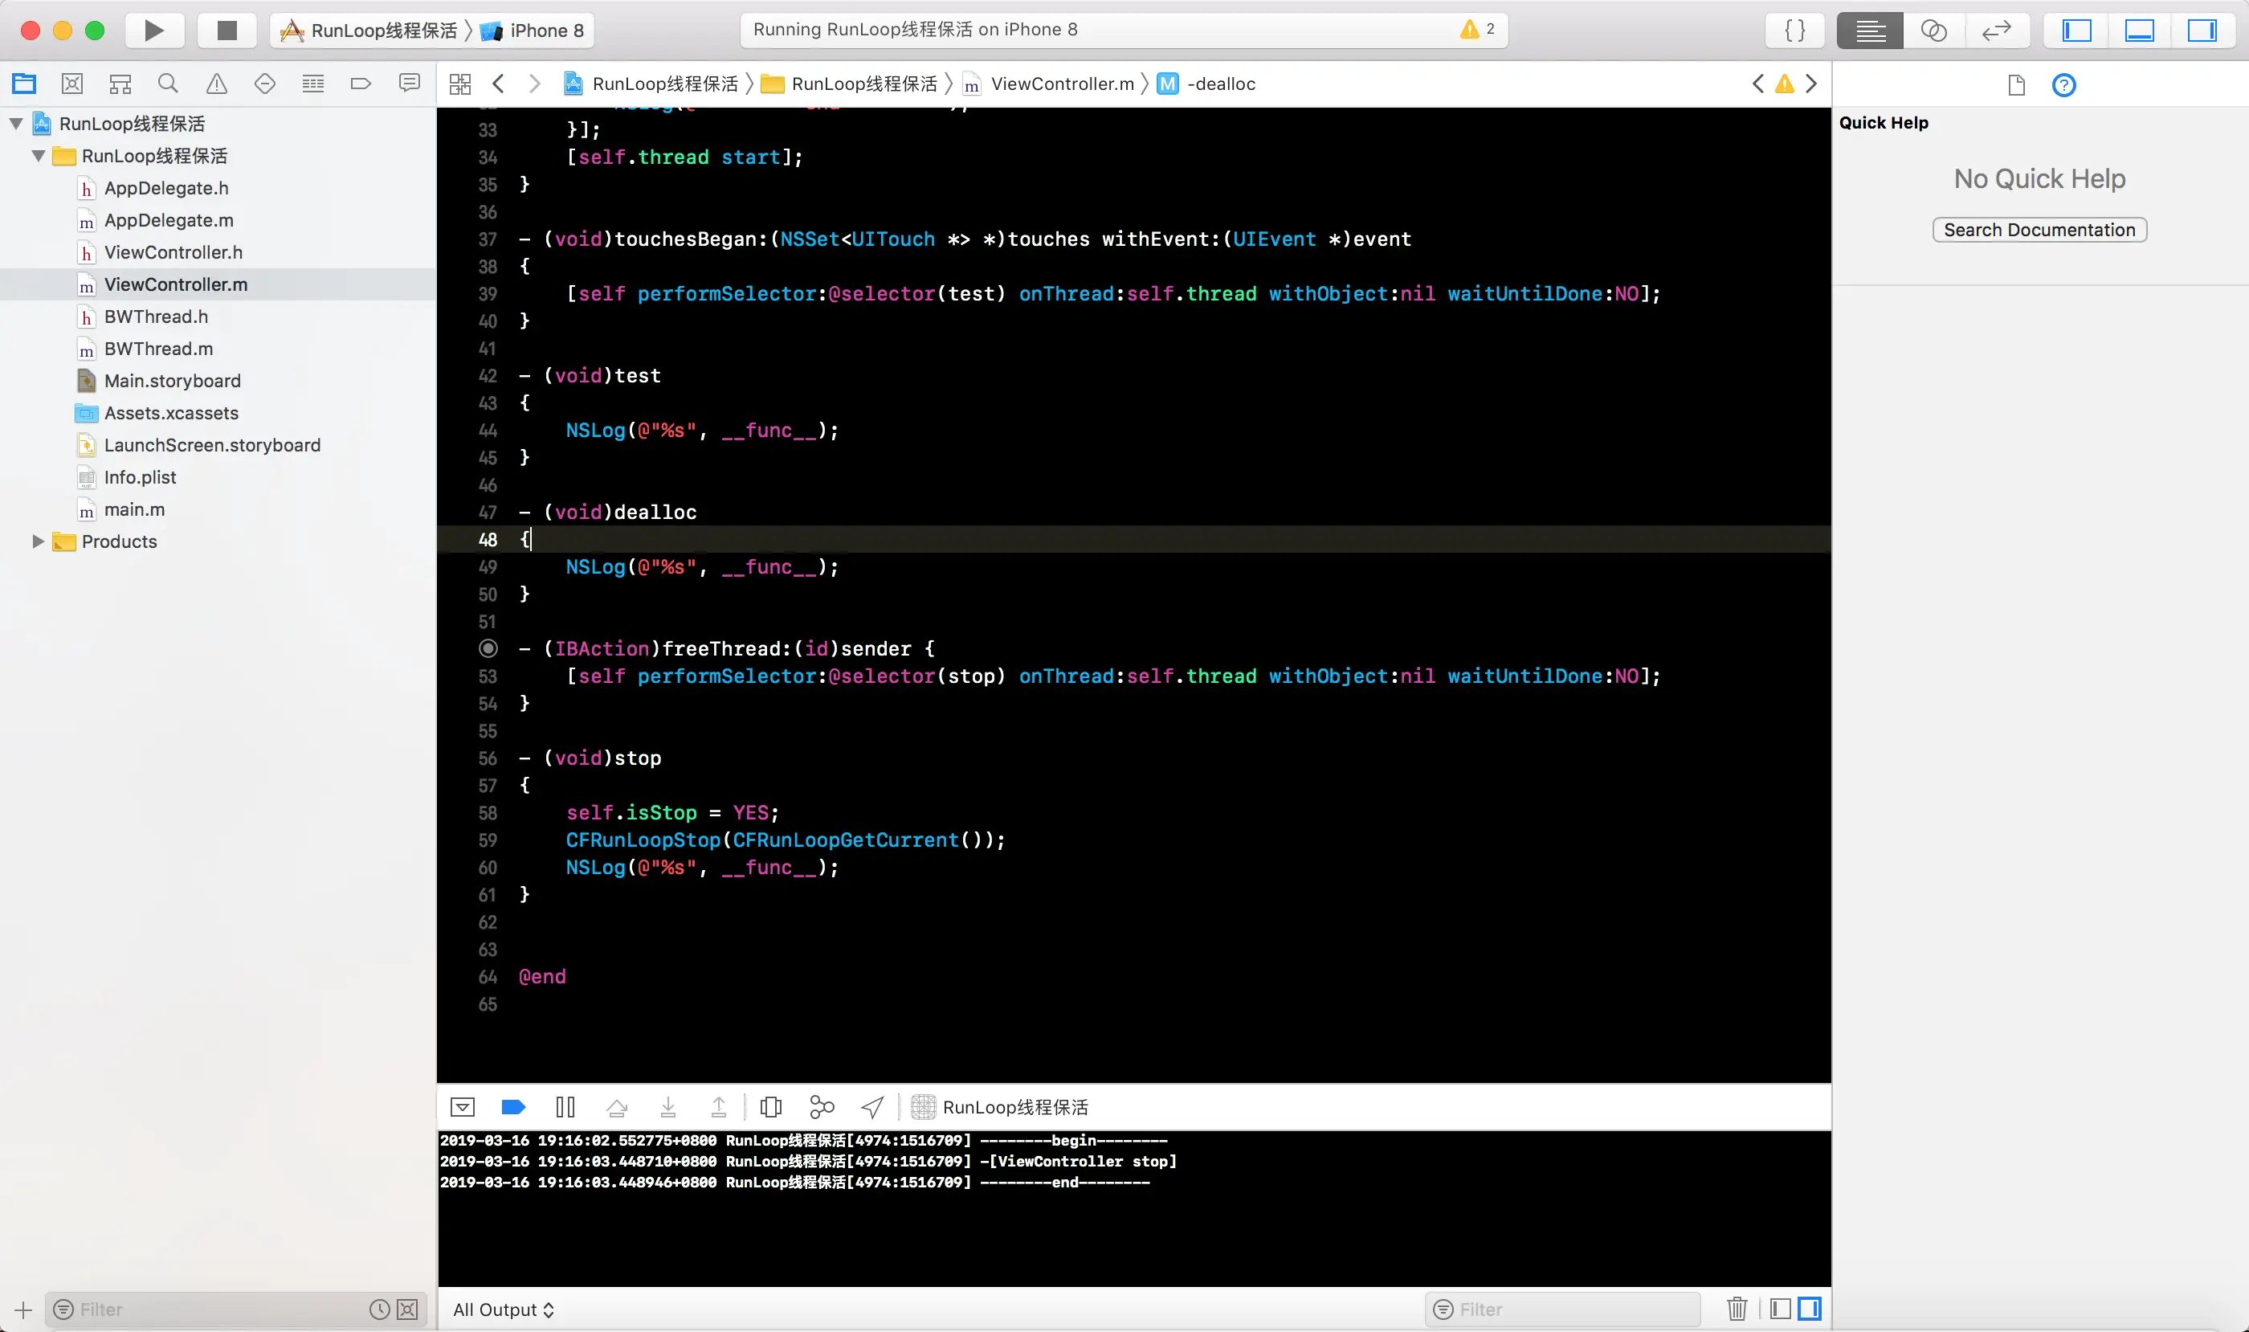Open the Issue navigator warning icon
This screenshot has width=2249, height=1332.
(x=216, y=84)
